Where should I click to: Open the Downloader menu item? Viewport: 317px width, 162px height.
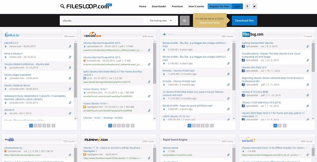click(x=159, y=6)
